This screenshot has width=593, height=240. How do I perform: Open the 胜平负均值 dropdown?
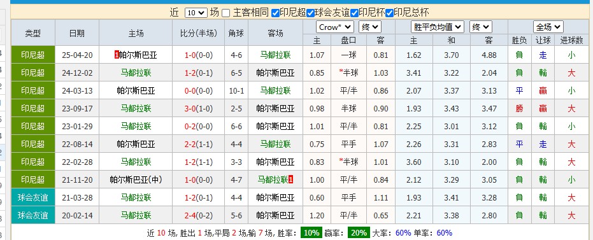[437, 27]
